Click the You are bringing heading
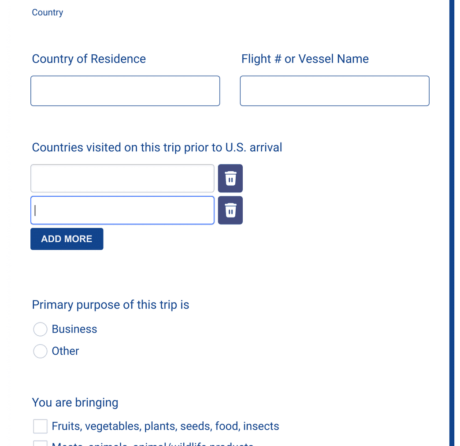Viewport: 460px width, 446px height. click(75, 402)
